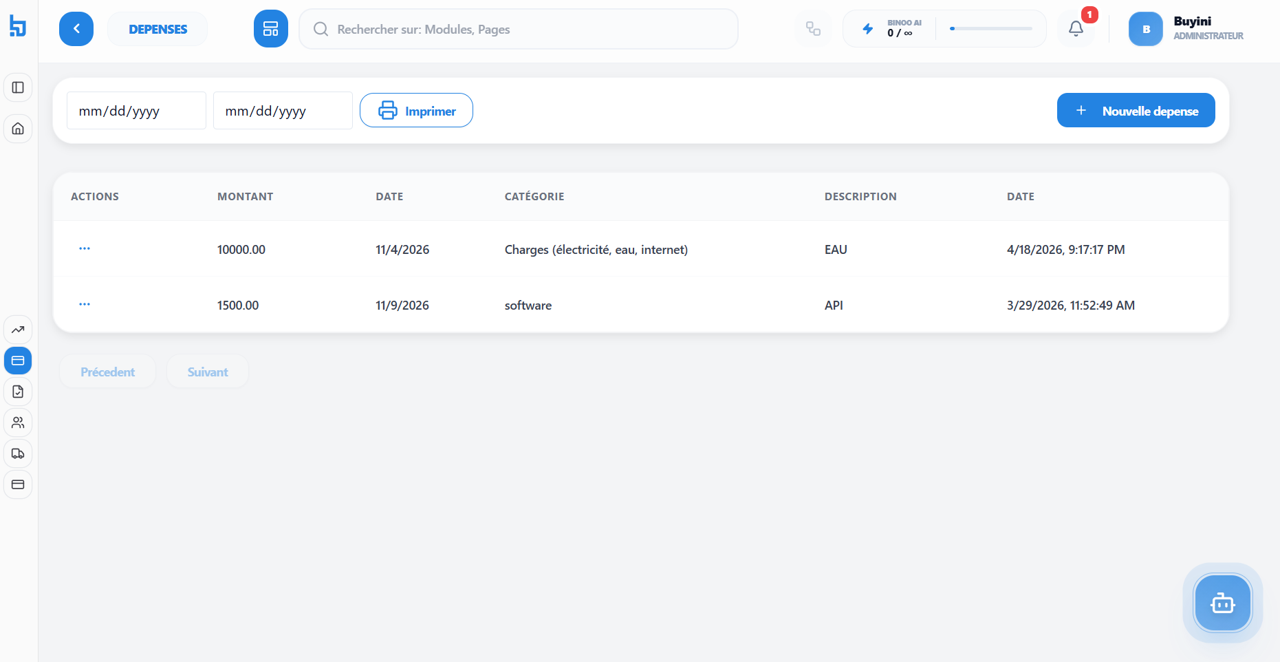Click the Buyini username text
This screenshot has width=1280, height=662.
tap(1193, 21)
